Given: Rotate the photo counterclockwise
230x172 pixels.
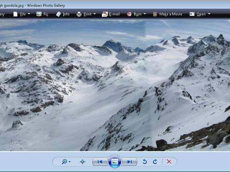Looking at the screenshot, I should [x=145, y=161].
